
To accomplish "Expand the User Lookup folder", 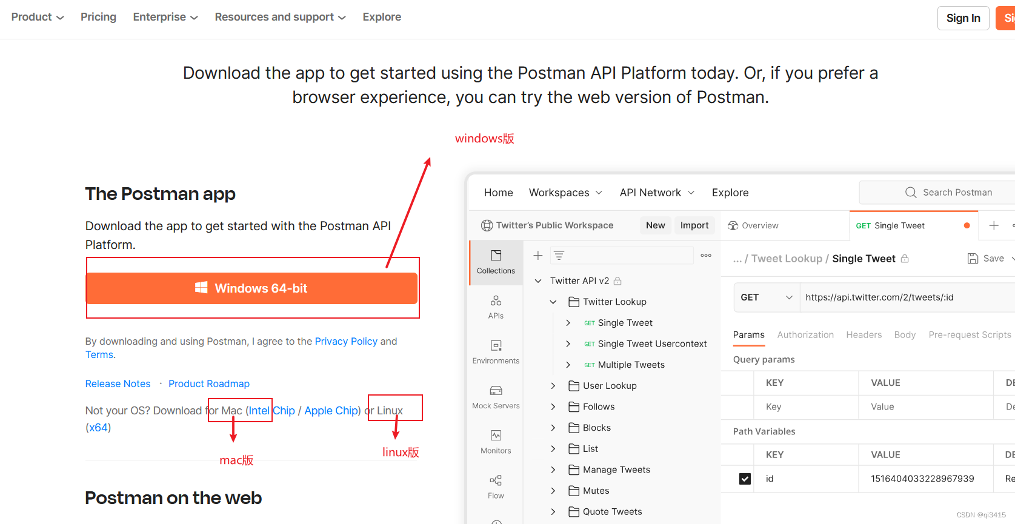I will pos(553,386).
